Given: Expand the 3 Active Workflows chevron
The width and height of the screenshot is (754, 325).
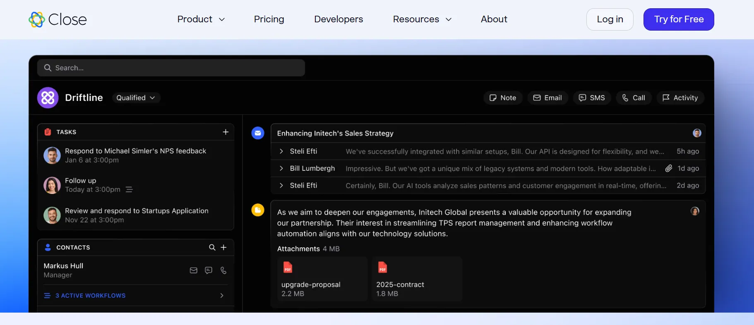Looking at the screenshot, I should 222,296.
